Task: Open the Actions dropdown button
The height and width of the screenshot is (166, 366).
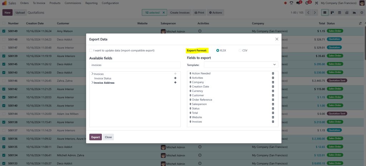Action: (216, 12)
